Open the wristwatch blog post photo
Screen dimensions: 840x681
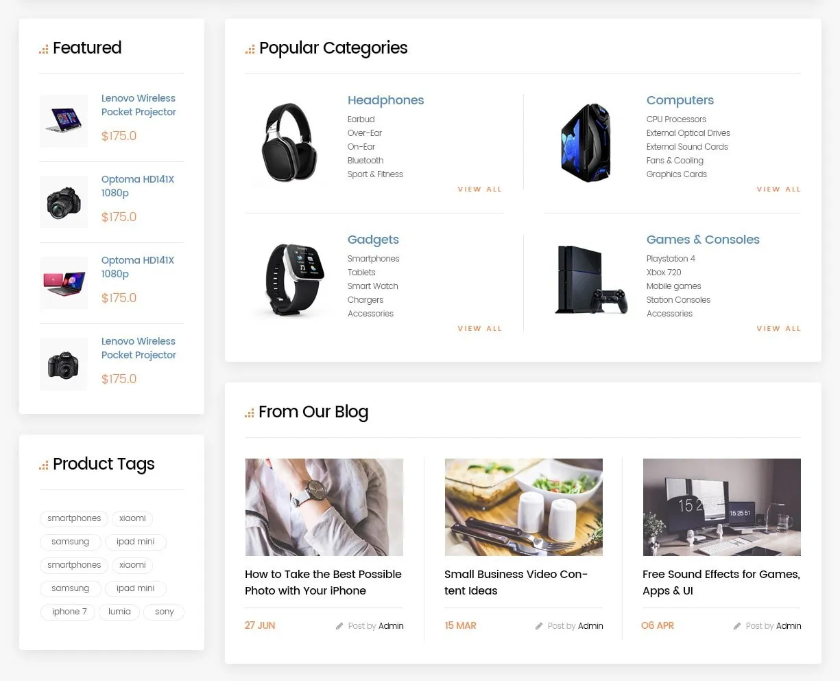coord(324,507)
